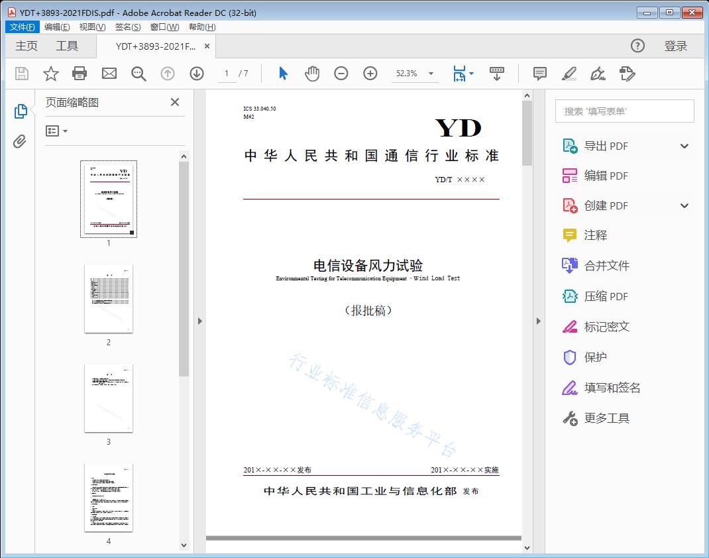709x558 pixels.
Task: Select the highlighter pen tool
Action: point(569,74)
